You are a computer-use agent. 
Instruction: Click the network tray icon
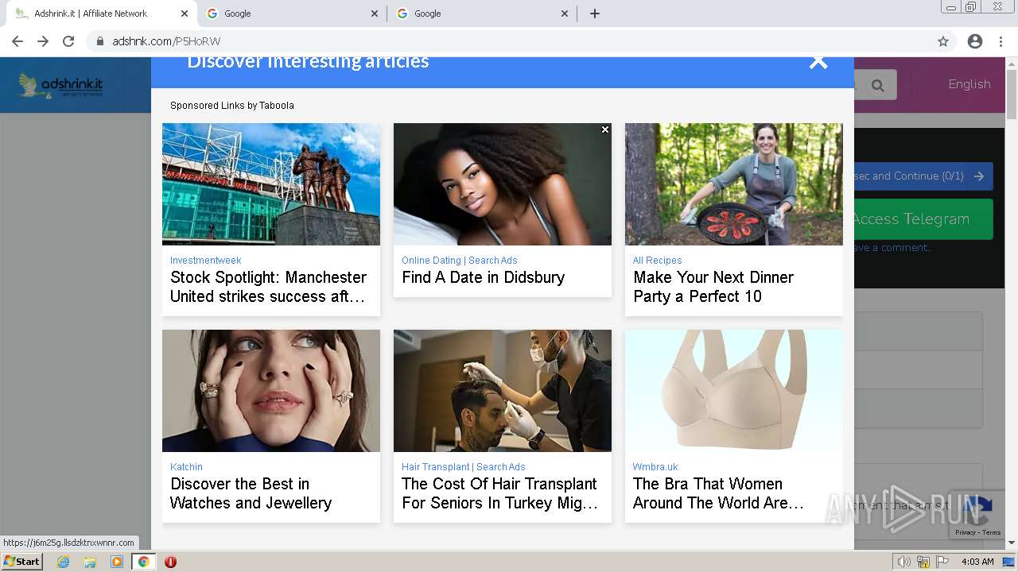(923, 562)
